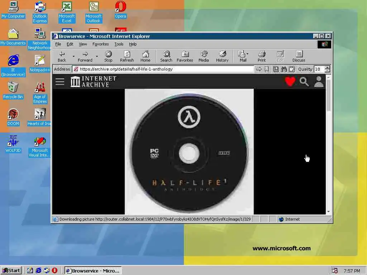This screenshot has width=367, height=275.
Task: Select the Microsoft Excel desktop shortcut
Action: (67, 12)
